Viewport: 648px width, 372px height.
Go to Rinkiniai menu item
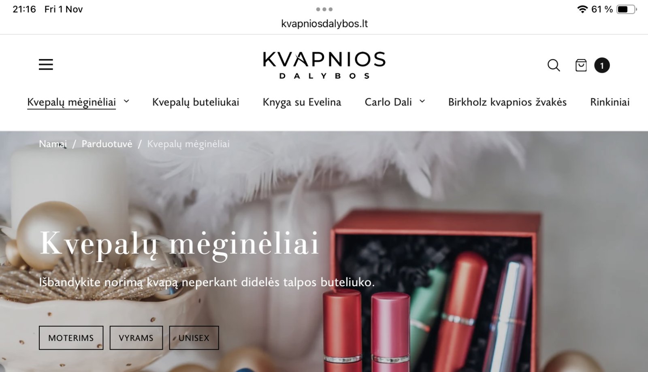610,102
